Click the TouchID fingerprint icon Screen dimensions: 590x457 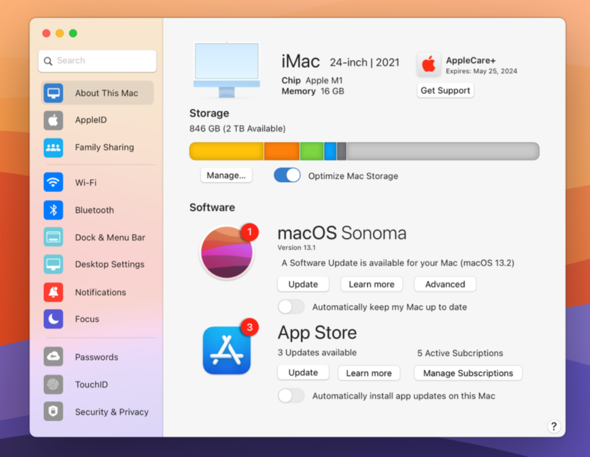coord(53,384)
